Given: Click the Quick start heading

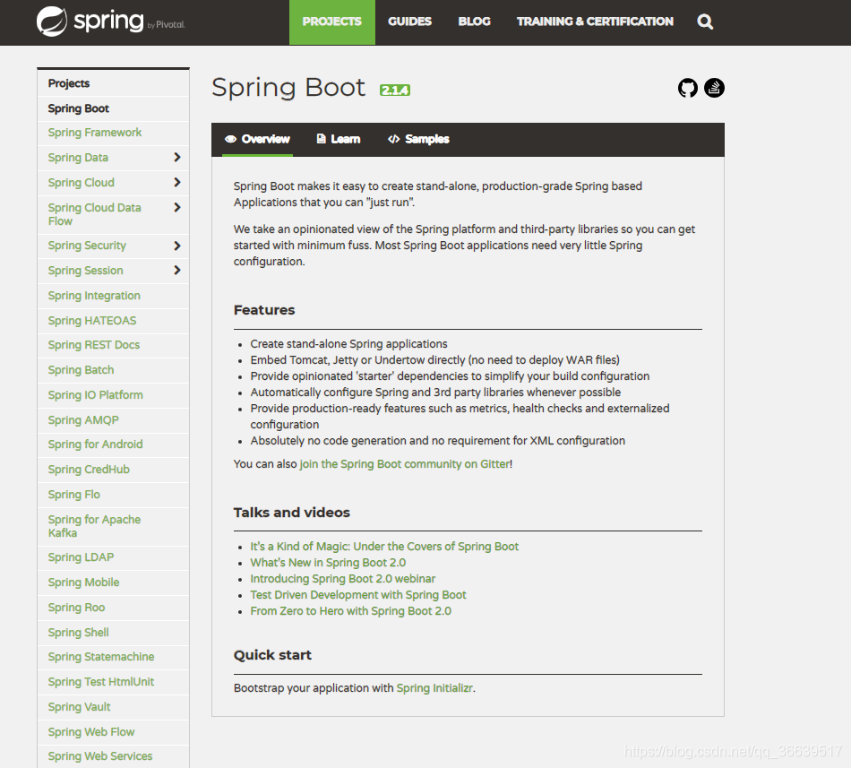Looking at the screenshot, I should (272, 655).
